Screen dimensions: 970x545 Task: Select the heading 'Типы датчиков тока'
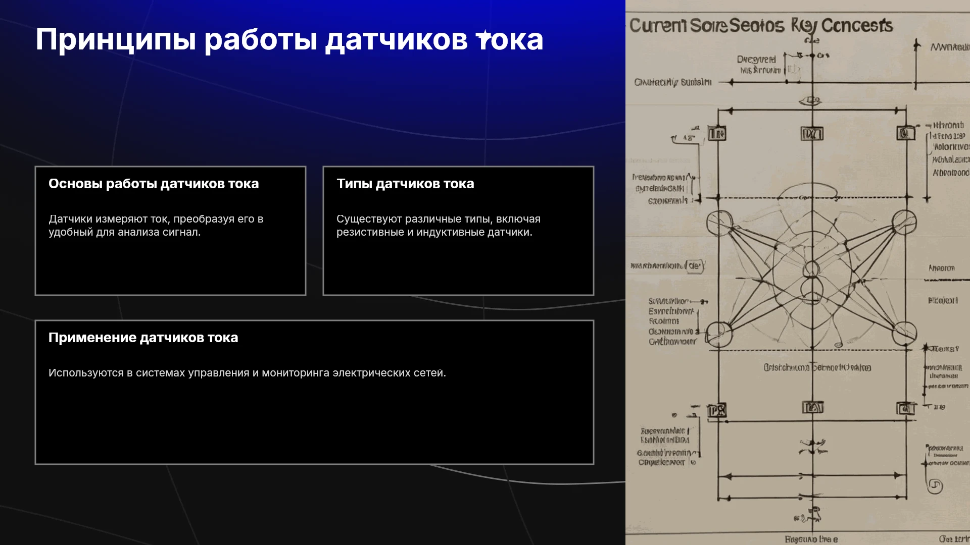(x=405, y=184)
